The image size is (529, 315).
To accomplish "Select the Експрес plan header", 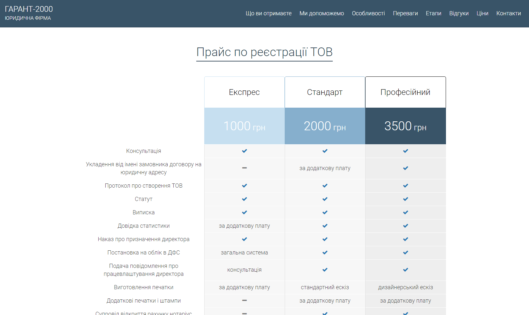I will coord(244,92).
